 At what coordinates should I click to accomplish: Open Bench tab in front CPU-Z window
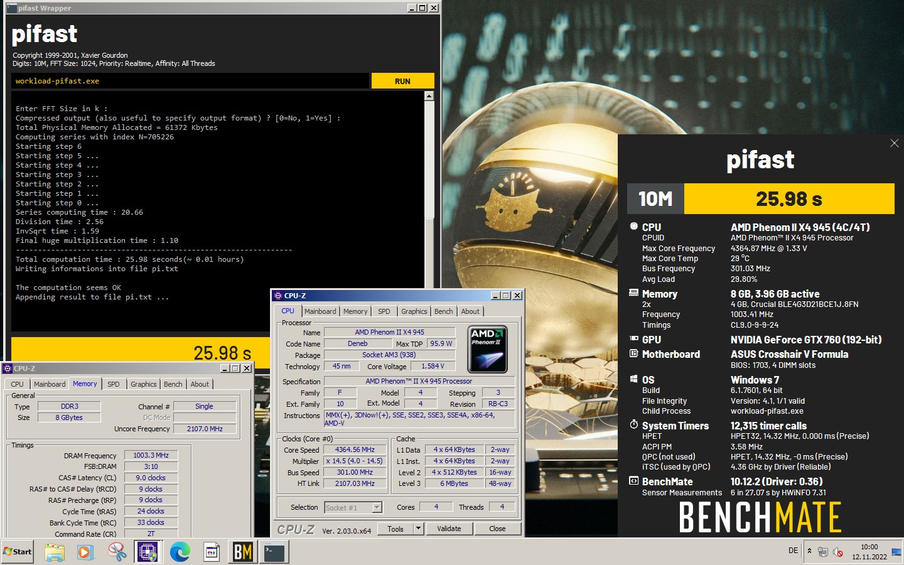click(444, 311)
